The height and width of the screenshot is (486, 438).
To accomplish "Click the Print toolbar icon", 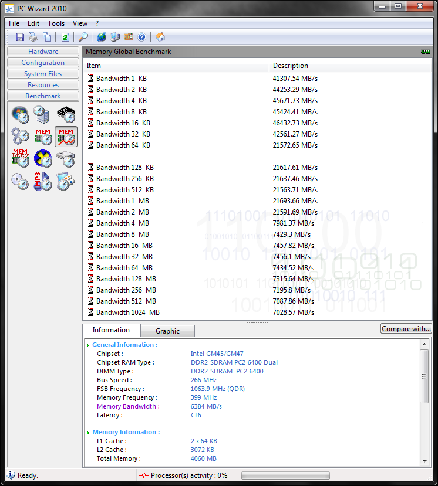I will pyautogui.click(x=33, y=37).
